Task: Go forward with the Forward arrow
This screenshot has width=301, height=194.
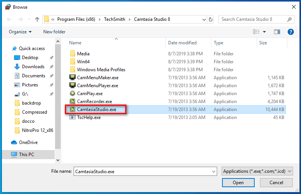Action: point(20,19)
